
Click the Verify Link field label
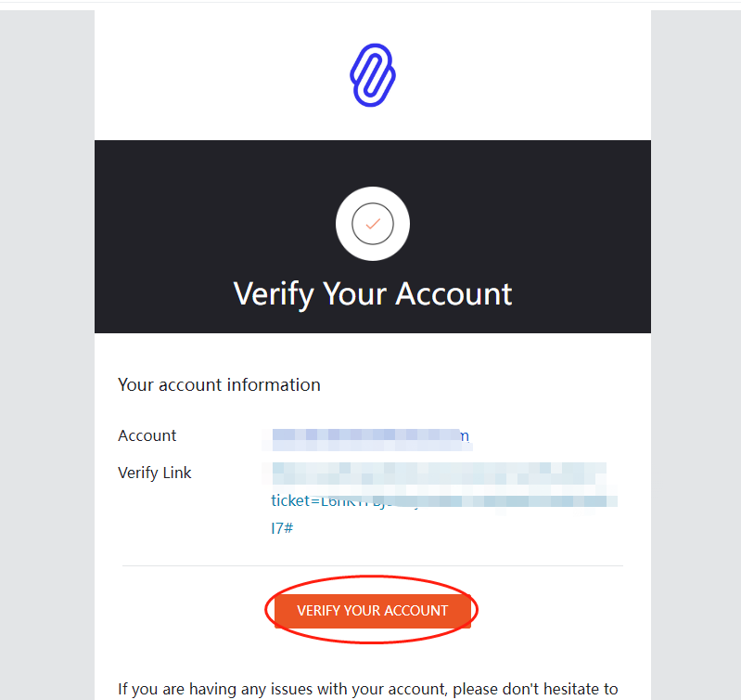coord(155,473)
